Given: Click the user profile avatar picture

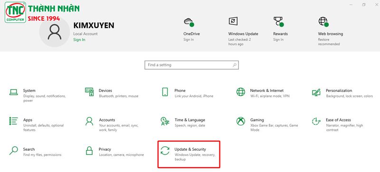Looking at the screenshot, I should click(x=54, y=32).
